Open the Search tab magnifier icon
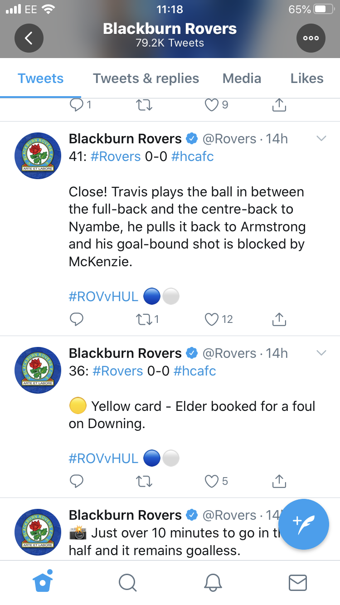Image resolution: width=340 pixels, height=605 pixels. (x=127, y=582)
